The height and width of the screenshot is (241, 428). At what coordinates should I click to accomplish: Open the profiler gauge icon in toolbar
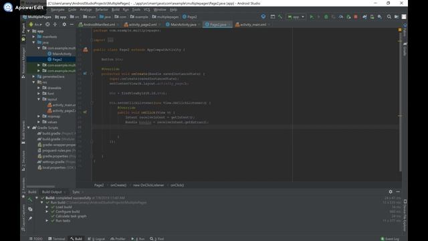(341, 17)
